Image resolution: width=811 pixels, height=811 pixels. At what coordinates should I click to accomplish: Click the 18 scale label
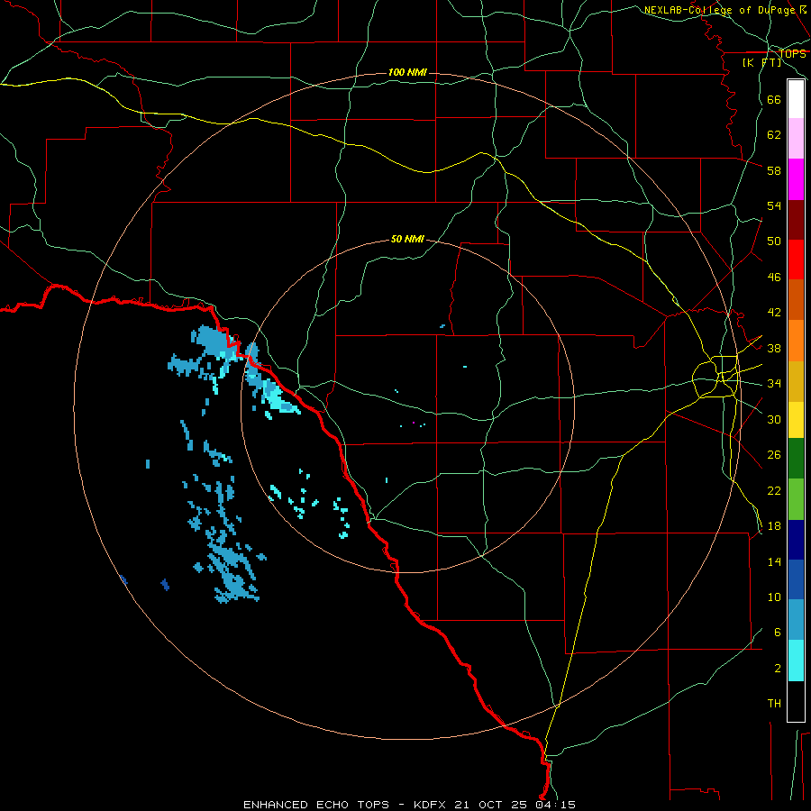[774, 526]
